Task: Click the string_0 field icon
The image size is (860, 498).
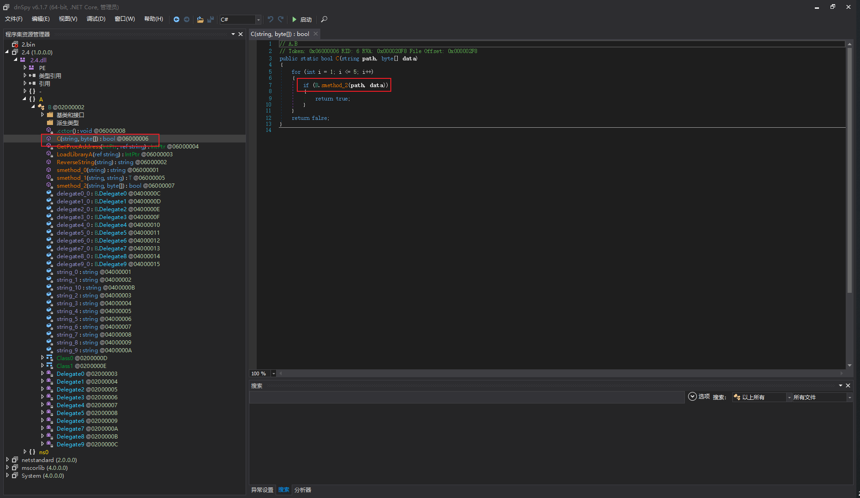Action: pos(49,272)
